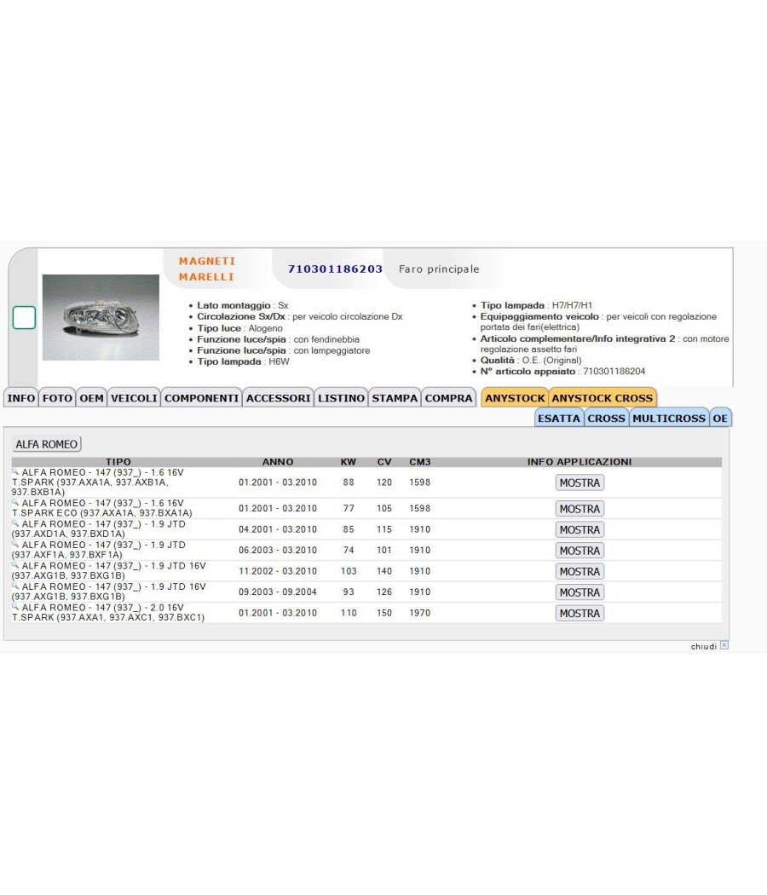Open part number 710301186203
767x895 pixels.
[x=335, y=268]
